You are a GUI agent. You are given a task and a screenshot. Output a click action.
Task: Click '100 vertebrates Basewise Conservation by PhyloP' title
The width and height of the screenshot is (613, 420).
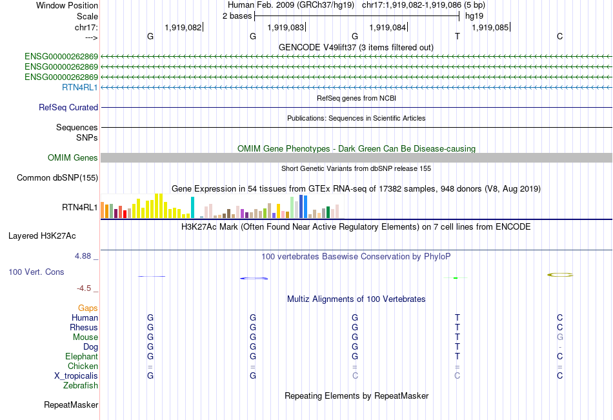point(356,257)
